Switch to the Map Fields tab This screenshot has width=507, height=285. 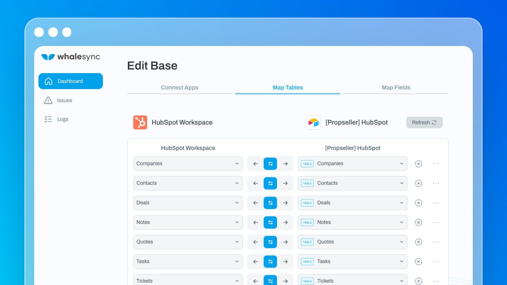396,88
